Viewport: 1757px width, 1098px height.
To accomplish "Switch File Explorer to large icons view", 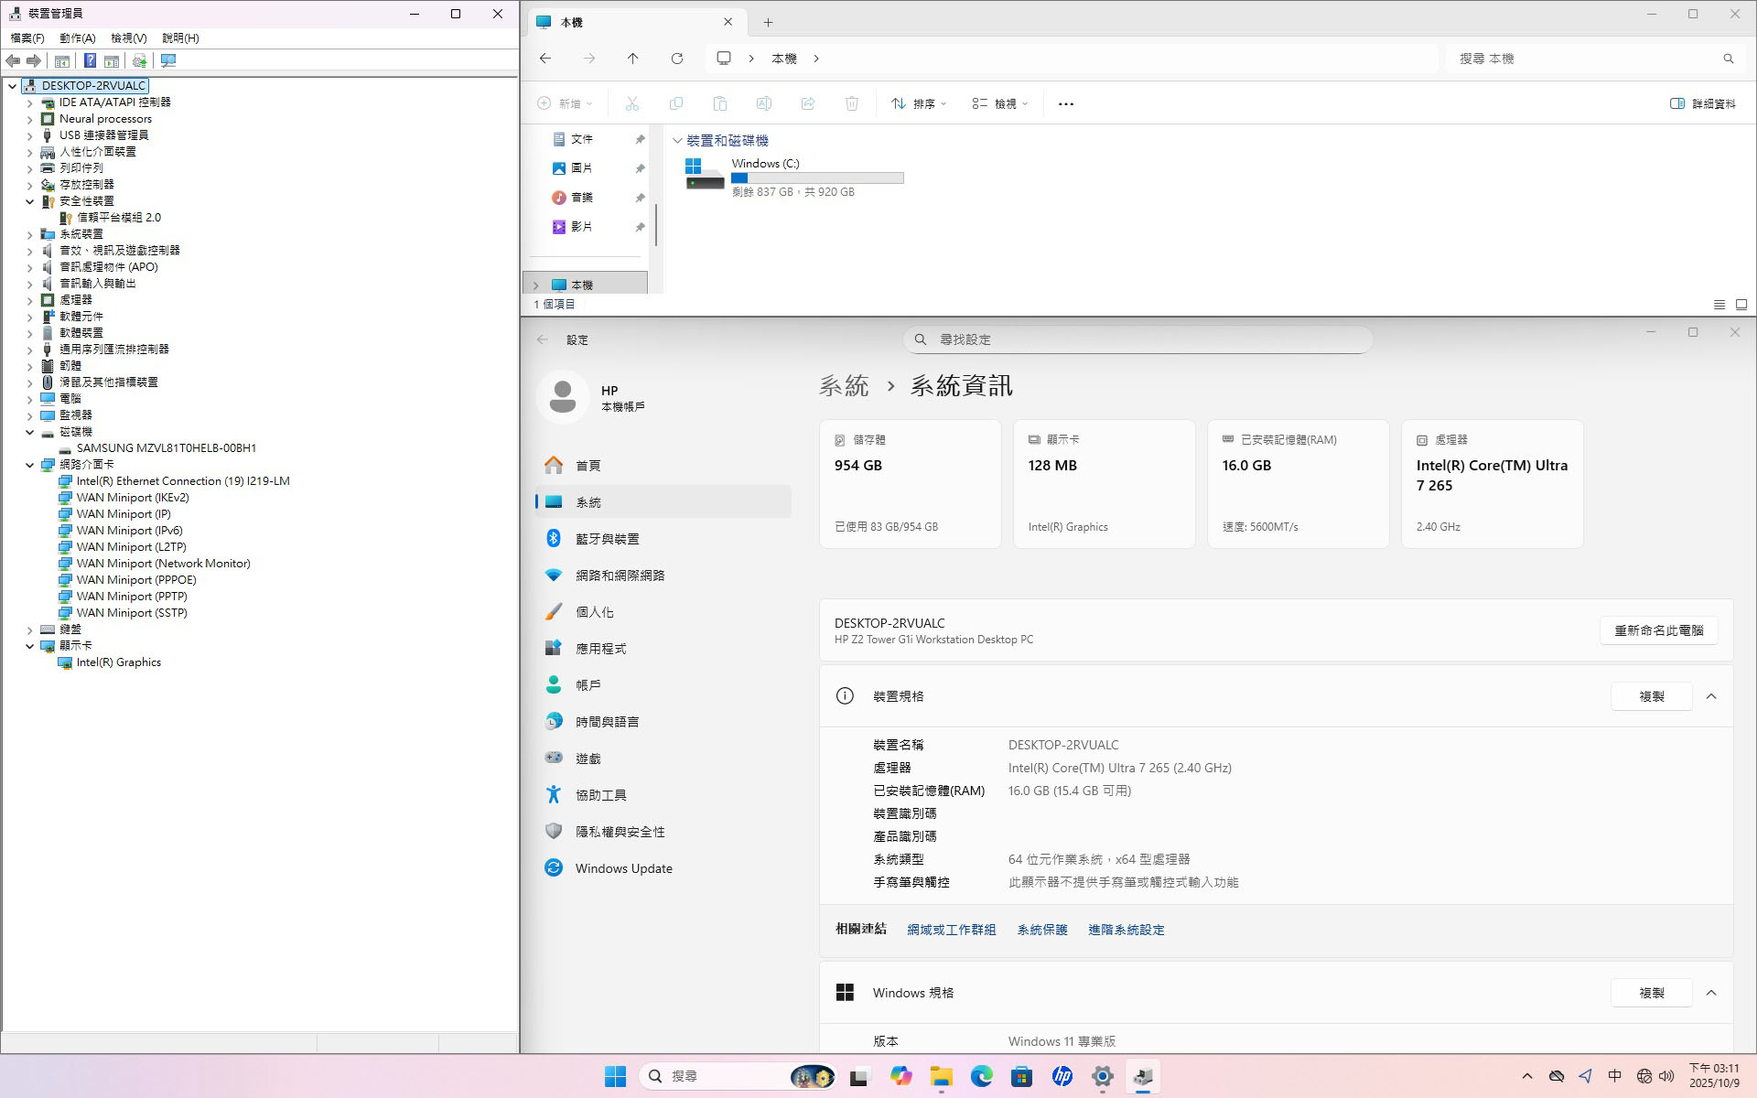I will pos(1741,305).
